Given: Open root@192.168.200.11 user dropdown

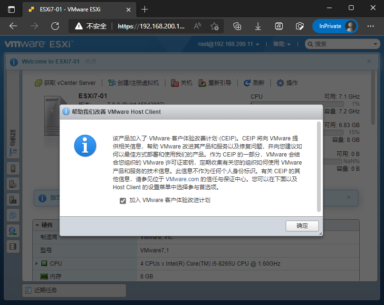Looking at the screenshot, I should [229, 44].
